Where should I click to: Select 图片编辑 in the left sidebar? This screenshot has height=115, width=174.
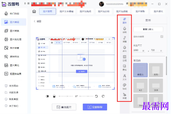(14, 22)
